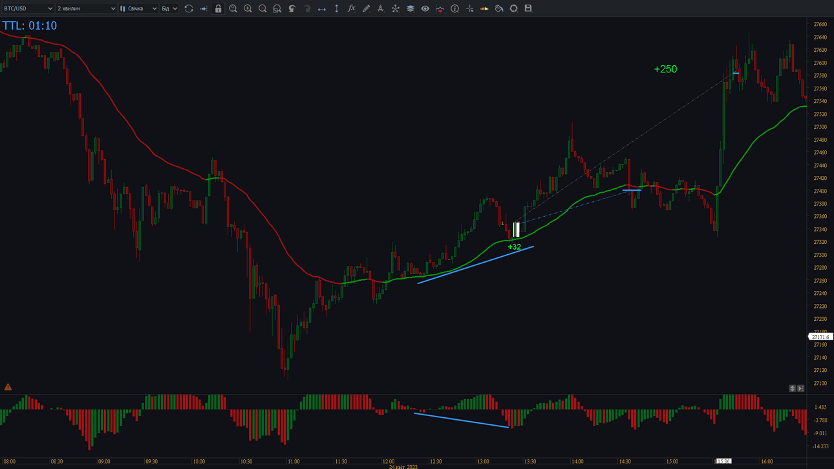The width and height of the screenshot is (834, 469).
Task: Click the +32 label under the candle
Action: 514,247
